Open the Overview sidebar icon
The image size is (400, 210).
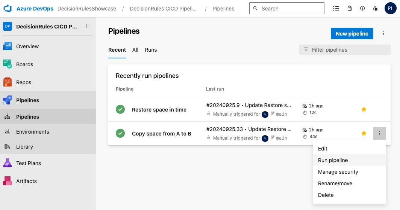click(x=8, y=46)
